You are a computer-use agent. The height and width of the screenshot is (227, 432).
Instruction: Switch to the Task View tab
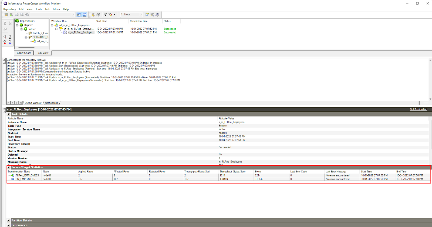coord(43,53)
